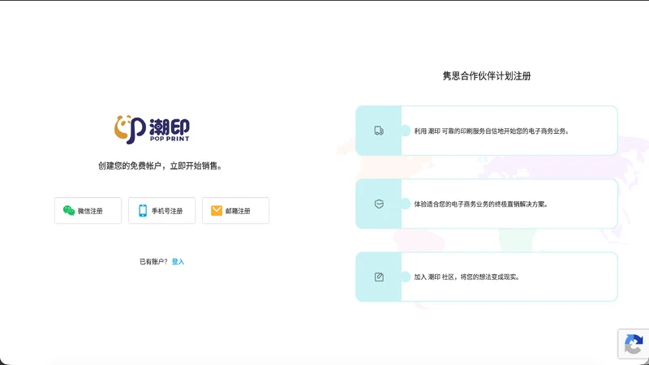Click the edit note icon on third card
The height and width of the screenshot is (365, 649).
(379, 277)
